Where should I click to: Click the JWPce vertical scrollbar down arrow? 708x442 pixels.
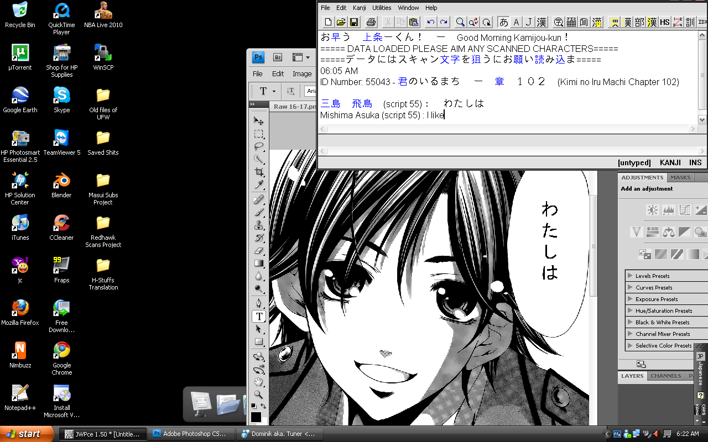point(702,119)
